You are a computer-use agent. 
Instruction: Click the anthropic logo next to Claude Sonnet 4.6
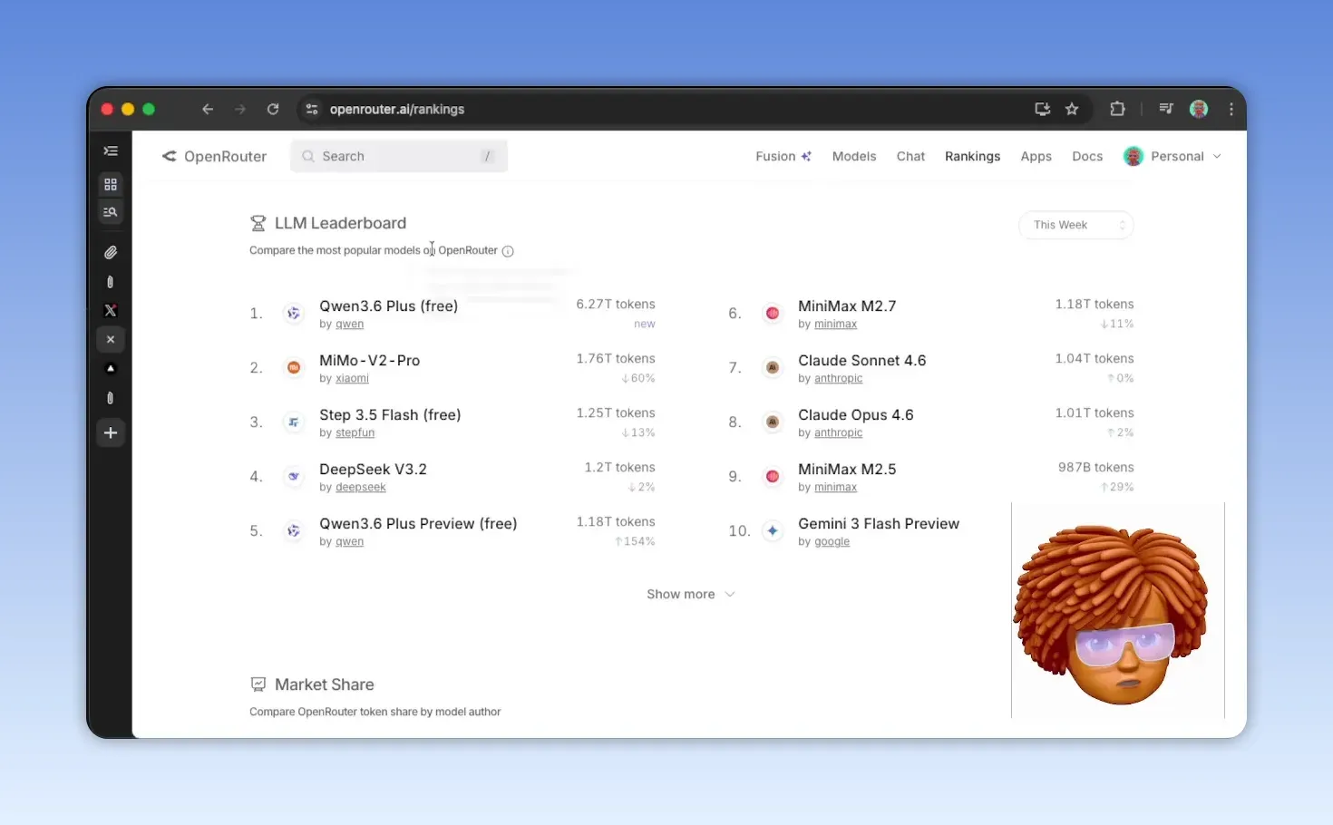pyautogui.click(x=772, y=367)
